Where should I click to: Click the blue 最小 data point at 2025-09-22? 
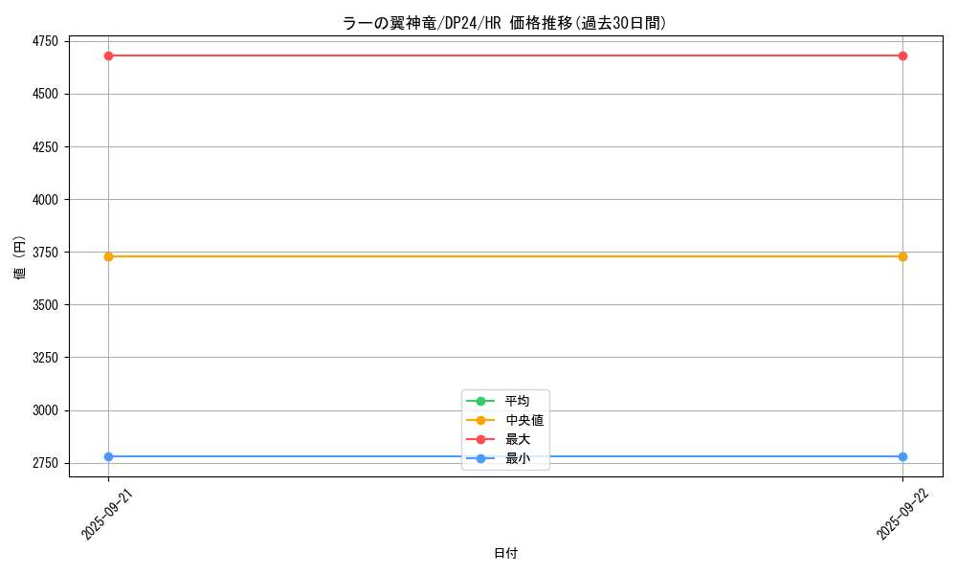click(902, 457)
